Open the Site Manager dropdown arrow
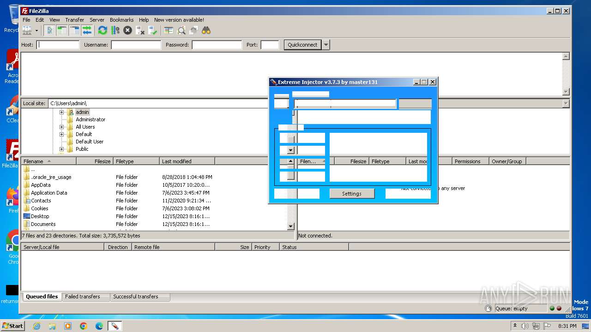591x332 pixels. [x=36, y=30]
